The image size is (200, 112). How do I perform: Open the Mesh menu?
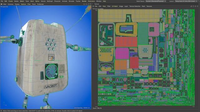coord(32,1)
